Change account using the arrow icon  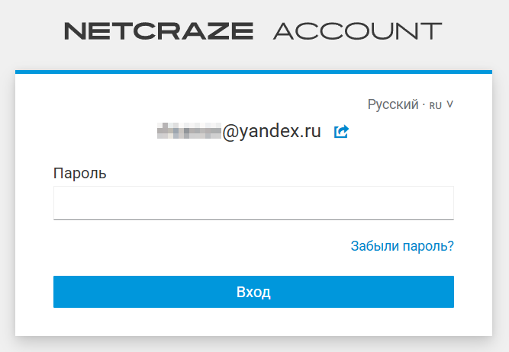341,132
